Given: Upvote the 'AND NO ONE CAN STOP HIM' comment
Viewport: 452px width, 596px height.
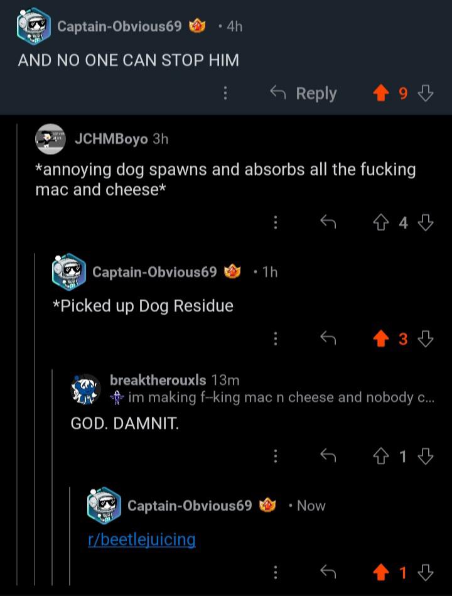Looking at the screenshot, I should click(x=381, y=93).
